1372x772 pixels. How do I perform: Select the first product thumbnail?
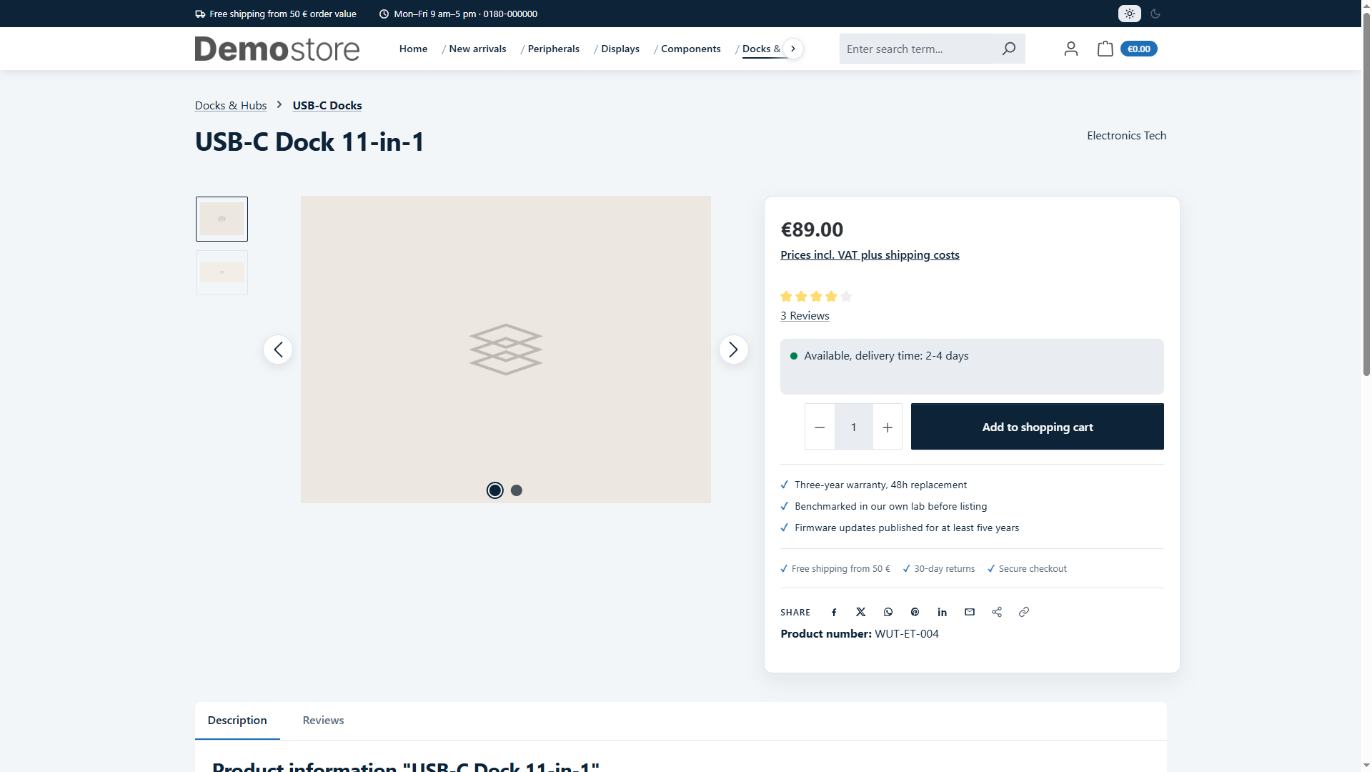tap(222, 219)
